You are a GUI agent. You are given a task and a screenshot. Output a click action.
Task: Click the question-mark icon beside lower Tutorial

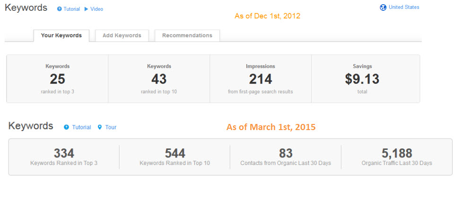pyautogui.click(x=66, y=127)
